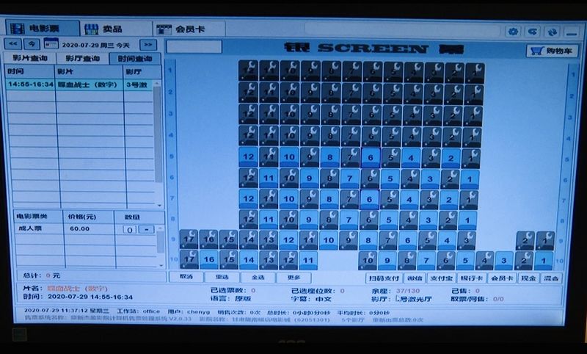Image resolution: width=587 pixels, height=354 pixels.
Task: Go to previous day with << button
Action: pyautogui.click(x=14, y=45)
